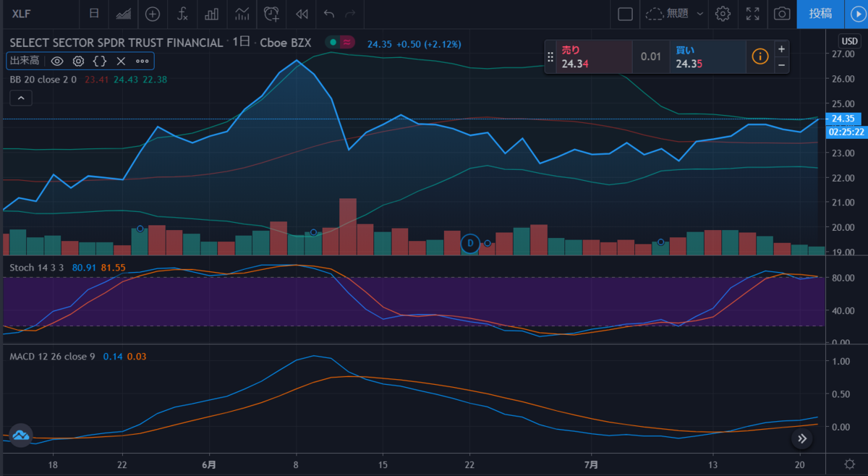
Task: Grab the trade panel drag handle
Action: 550,57
